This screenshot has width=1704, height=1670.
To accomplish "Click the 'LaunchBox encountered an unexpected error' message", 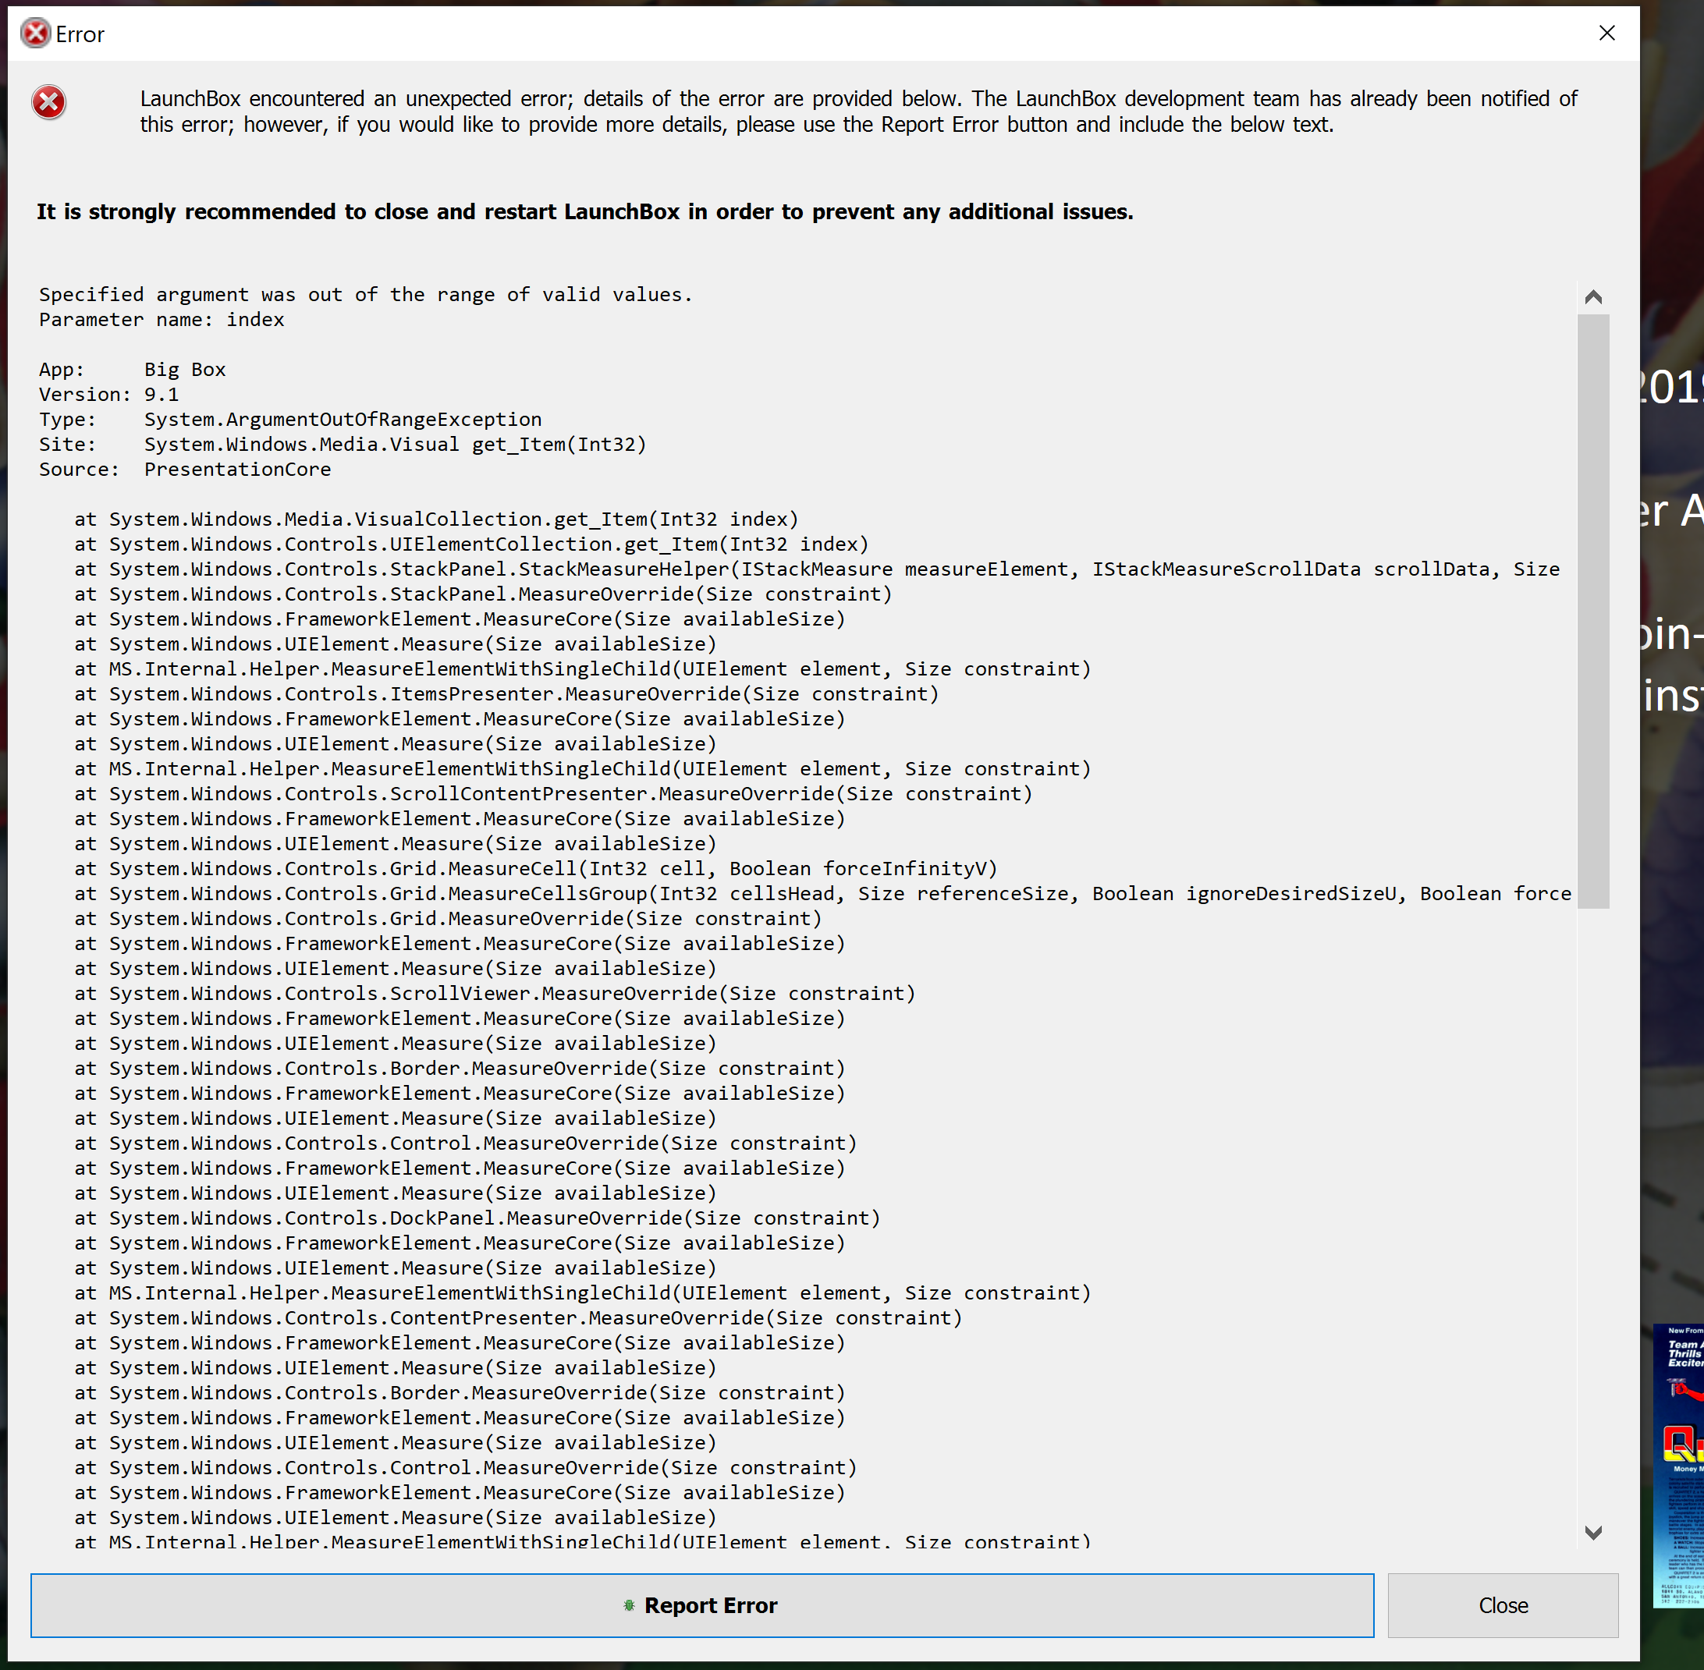I will (x=858, y=112).
